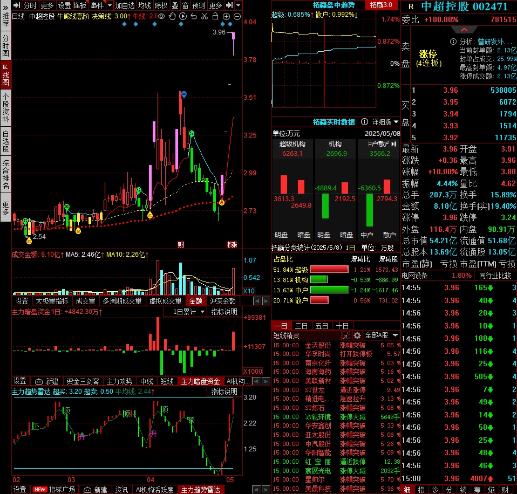Screen dimensions: 517x494
Task: Select the 主力攻势 indicator tab
Action: [119, 381]
